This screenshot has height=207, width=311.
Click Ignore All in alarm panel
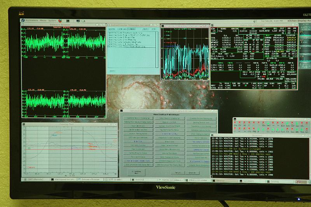point(192,173)
